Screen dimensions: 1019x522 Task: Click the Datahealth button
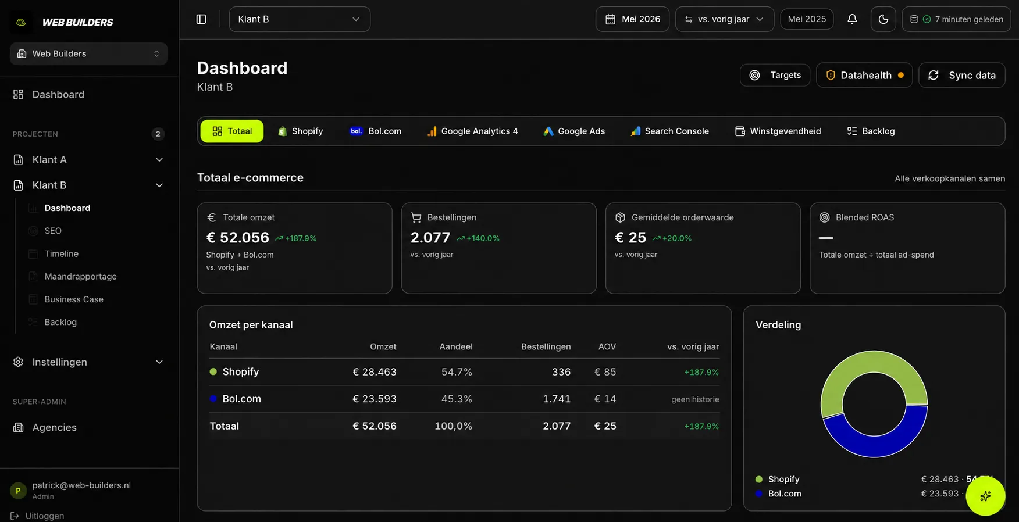pyautogui.click(x=864, y=75)
